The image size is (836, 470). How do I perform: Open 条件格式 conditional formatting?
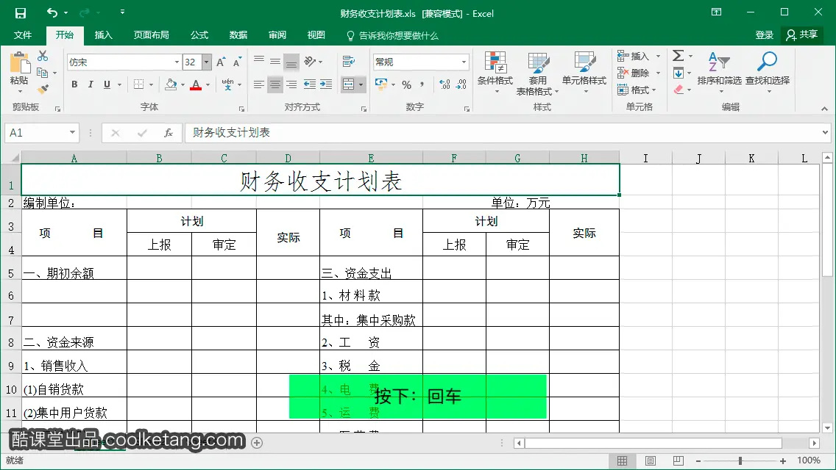[x=495, y=73]
